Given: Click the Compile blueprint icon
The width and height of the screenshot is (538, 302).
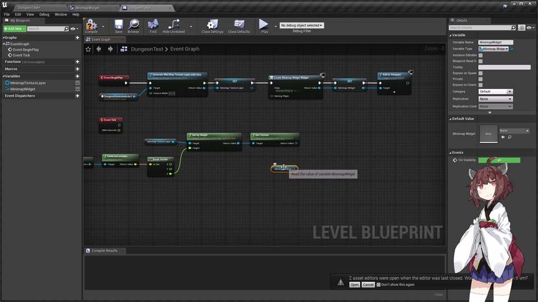Looking at the screenshot, I should [91, 25].
